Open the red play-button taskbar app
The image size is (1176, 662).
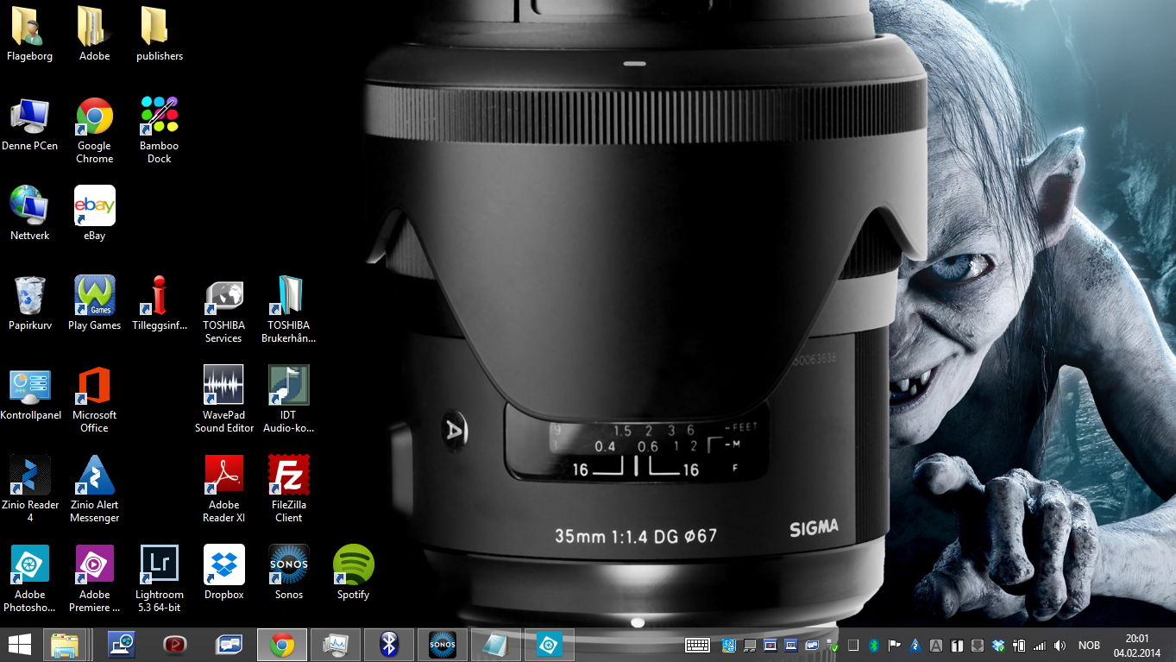coord(175,645)
